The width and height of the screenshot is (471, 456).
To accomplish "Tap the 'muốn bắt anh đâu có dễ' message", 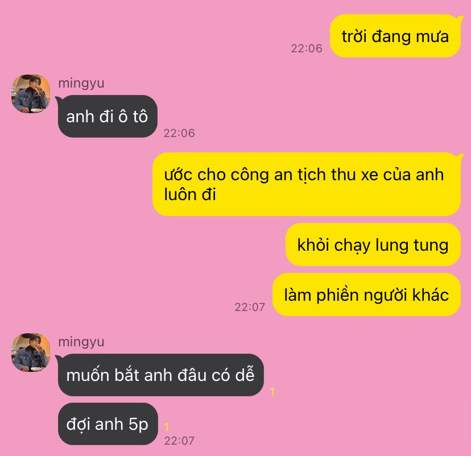I will tap(161, 375).
